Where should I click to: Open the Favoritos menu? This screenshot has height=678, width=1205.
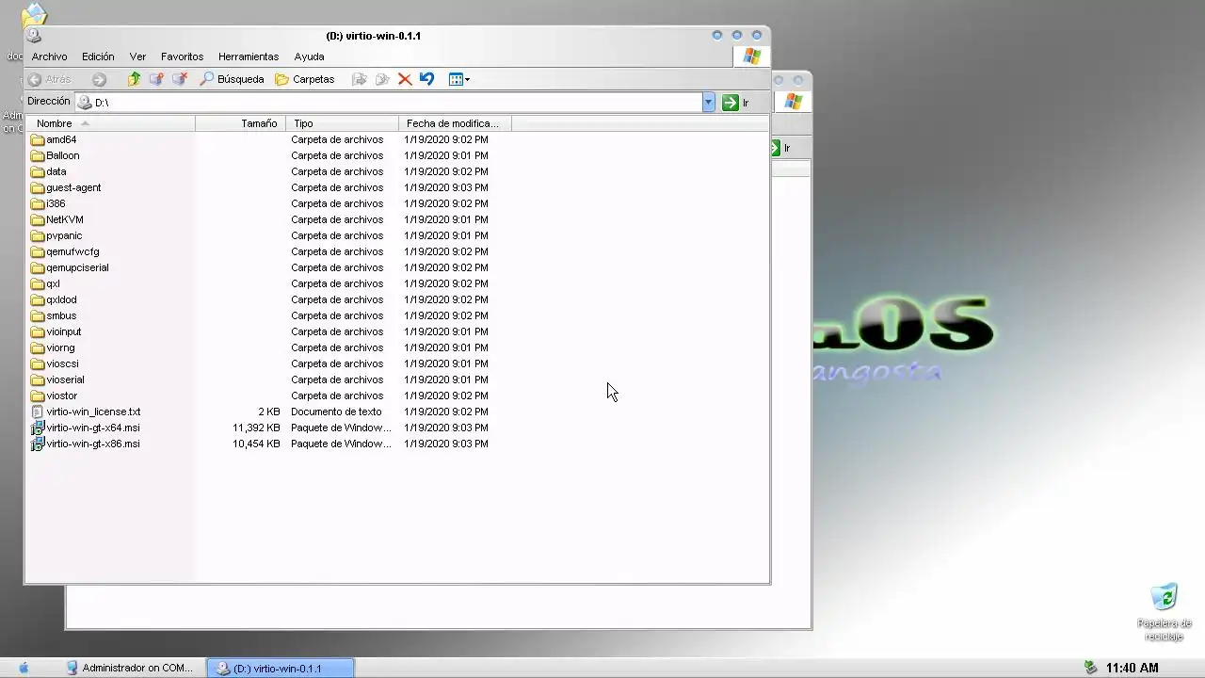coord(182,56)
